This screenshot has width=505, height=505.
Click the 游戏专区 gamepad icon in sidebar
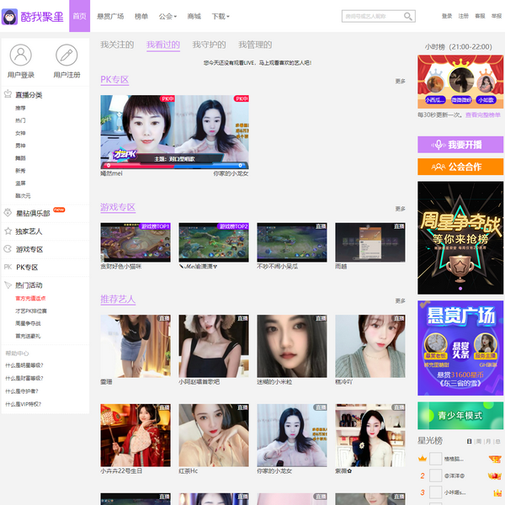(x=8, y=249)
